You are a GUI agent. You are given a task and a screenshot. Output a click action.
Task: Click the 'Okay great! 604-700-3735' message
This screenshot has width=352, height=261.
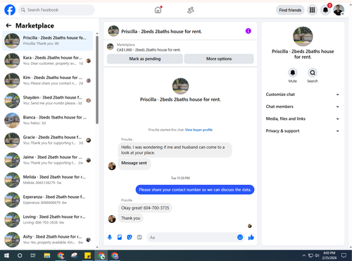pos(145,208)
